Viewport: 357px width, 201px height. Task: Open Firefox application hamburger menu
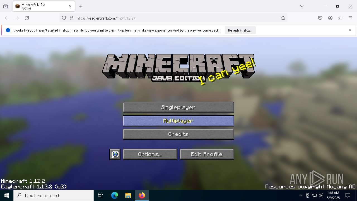click(x=350, y=18)
